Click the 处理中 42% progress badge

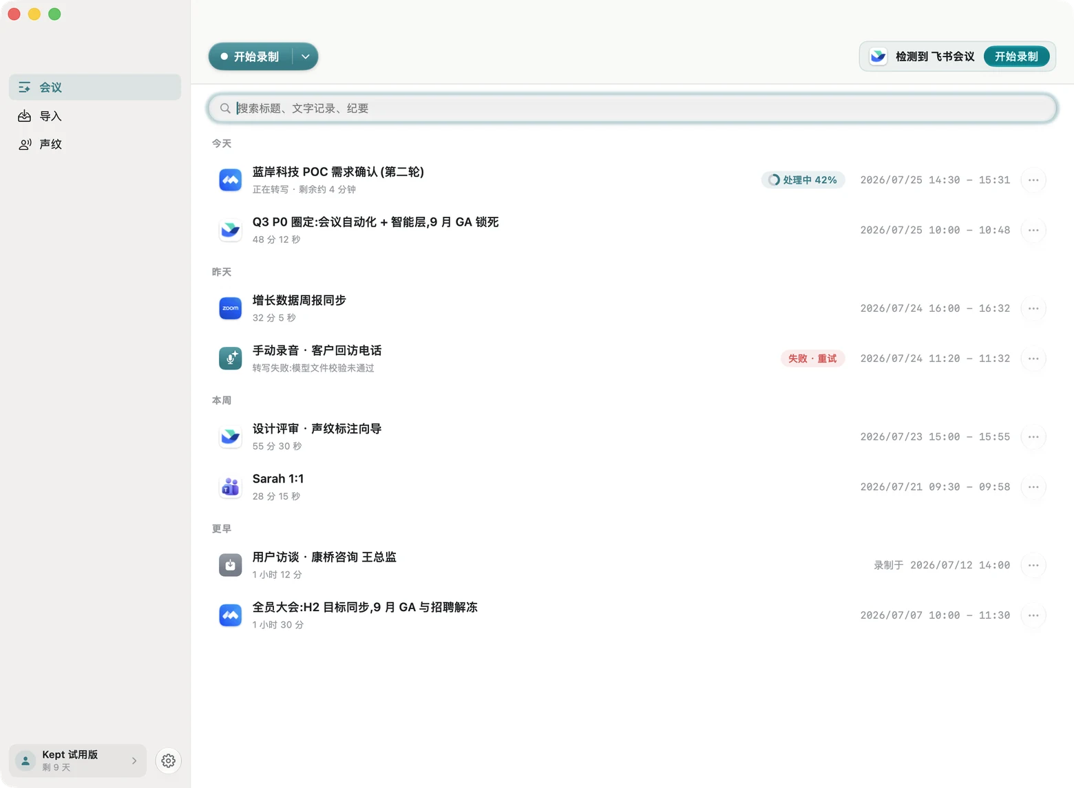(x=803, y=180)
